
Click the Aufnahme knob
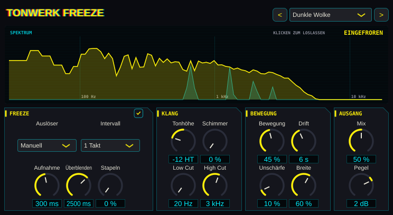(x=47, y=185)
